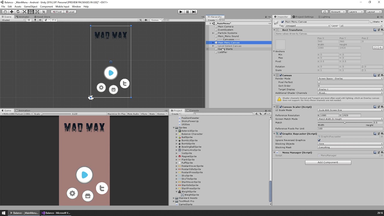Select the Rotate tool
The width and height of the screenshot is (384, 216).
(x=18, y=12)
